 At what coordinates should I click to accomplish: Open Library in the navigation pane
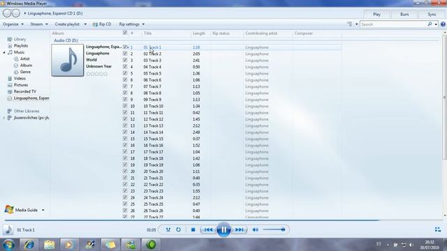click(20, 39)
